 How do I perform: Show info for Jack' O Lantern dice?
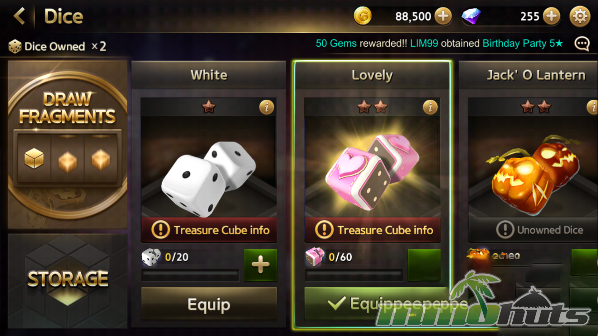tap(593, 107)
